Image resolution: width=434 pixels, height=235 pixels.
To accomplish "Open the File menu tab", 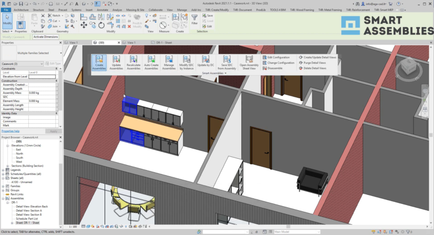I will [x=6, y=10].
